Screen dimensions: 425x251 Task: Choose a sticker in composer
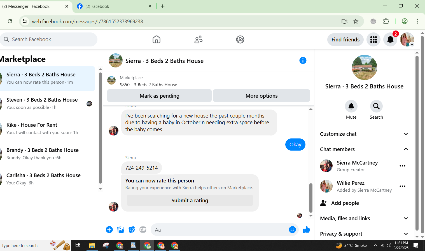pyautogui.click(x=132, y=230)
